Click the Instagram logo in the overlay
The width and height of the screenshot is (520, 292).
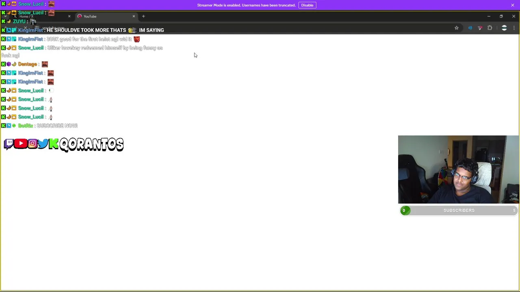point(32,144)
